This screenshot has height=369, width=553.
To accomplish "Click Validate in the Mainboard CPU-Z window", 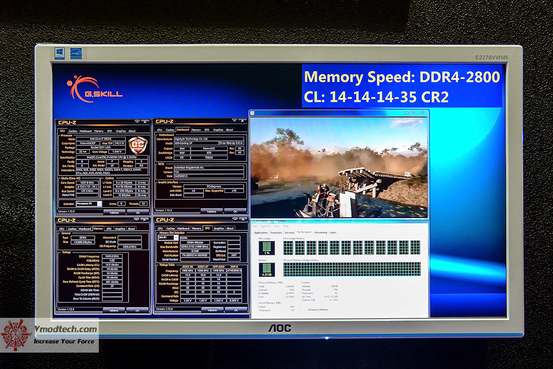I will pyautogui.click(x=211, y=211).
